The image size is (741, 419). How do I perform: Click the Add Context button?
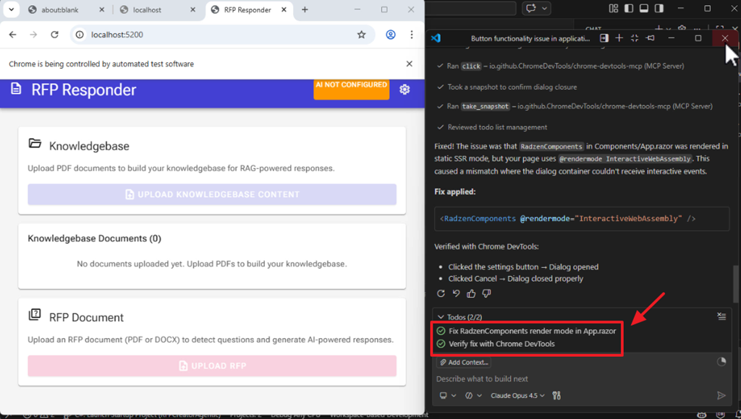pos(465,362)
